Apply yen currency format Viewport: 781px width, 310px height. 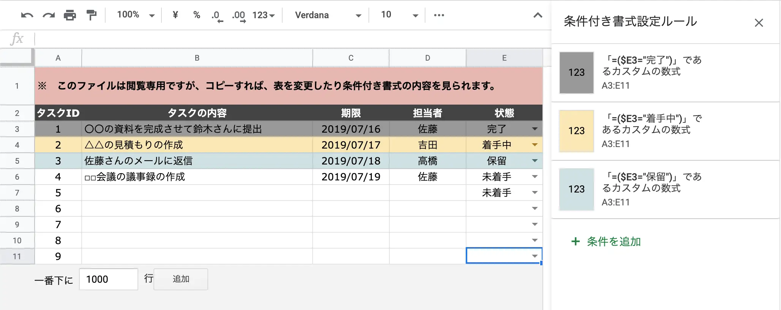click(x=175, y=15)
